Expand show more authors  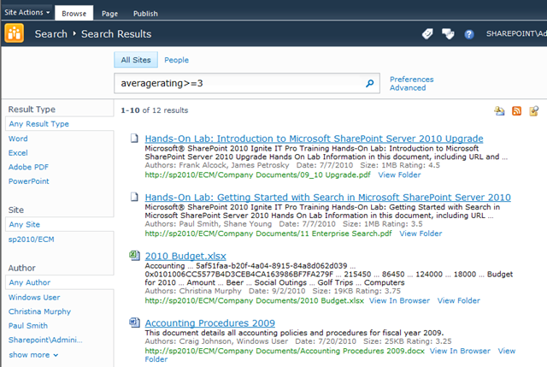(x=33, y=355)
